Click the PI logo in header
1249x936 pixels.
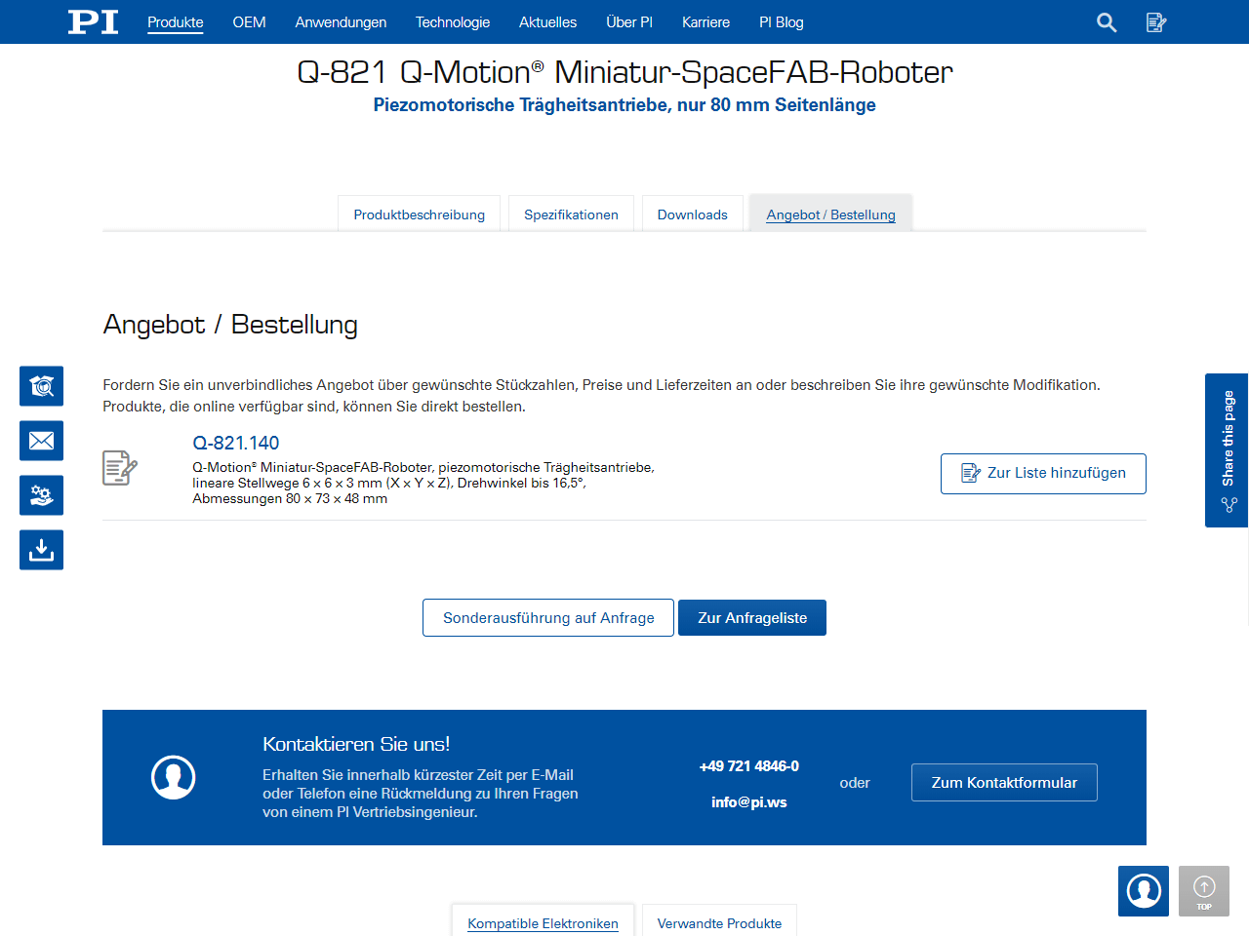pos(93,21)
